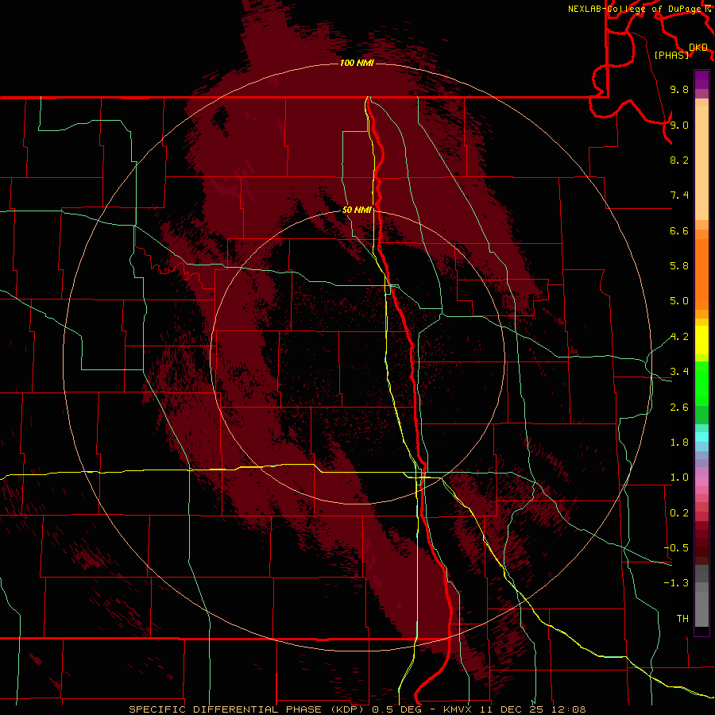
Task: Select the 5.0 scale label
Action: [679, 301]
